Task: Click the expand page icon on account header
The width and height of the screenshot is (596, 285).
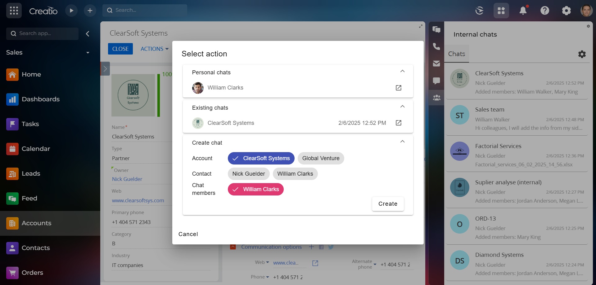Action: click(x=421, y=26)
